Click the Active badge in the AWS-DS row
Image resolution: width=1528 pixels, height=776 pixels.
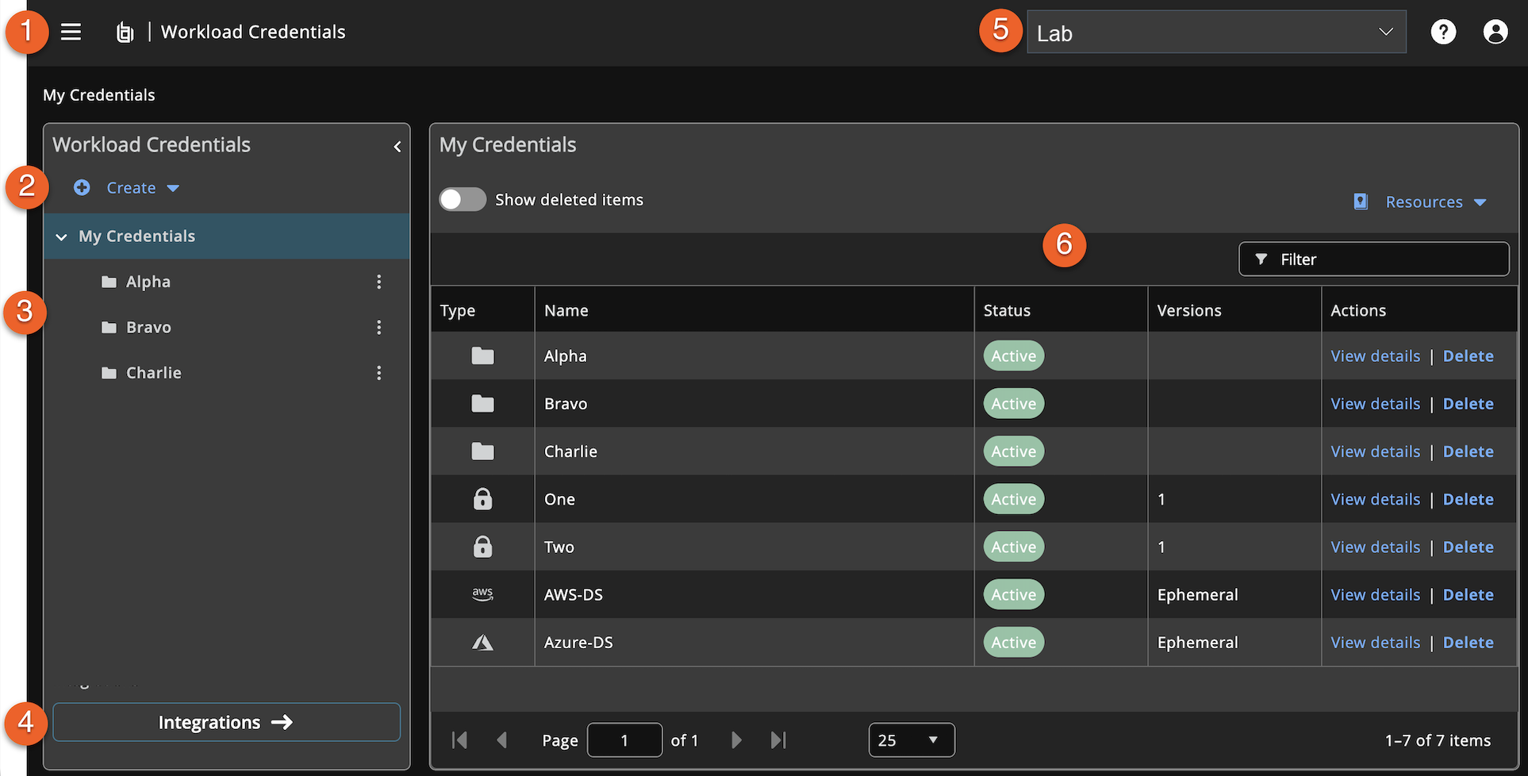(1014, 594)
